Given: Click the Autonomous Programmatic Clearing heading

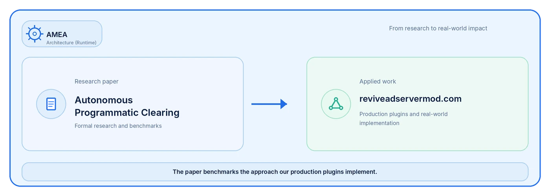Looking at the screenshot, I should click(x=127, y=106).
